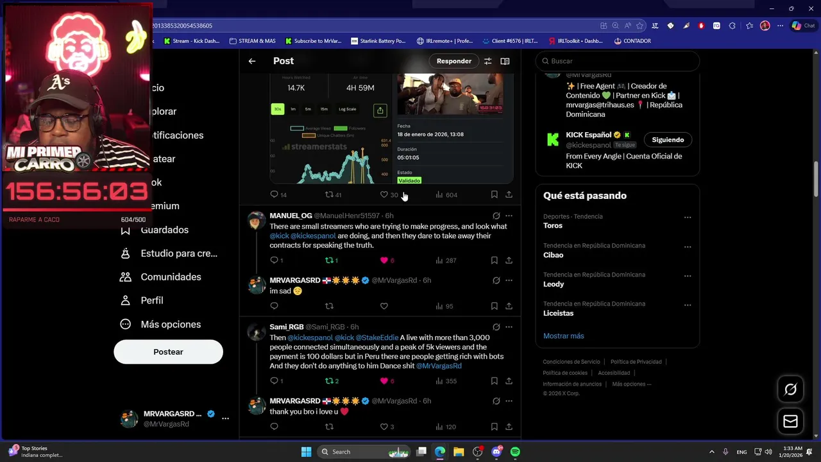Click the Siguiendo button for KICK Español

coord(668,140)
